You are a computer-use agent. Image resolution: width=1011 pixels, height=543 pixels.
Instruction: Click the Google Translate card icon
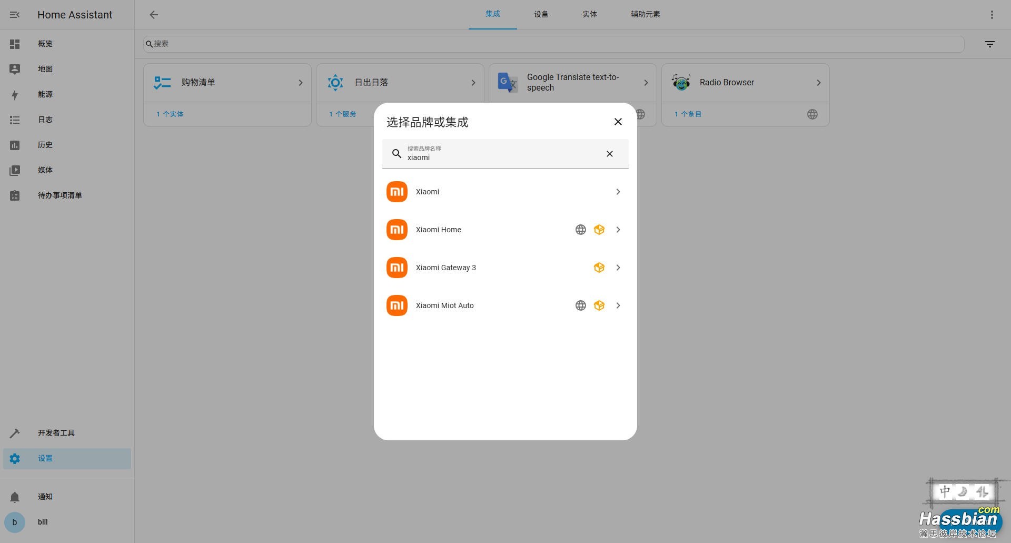(x=508, y=83)
